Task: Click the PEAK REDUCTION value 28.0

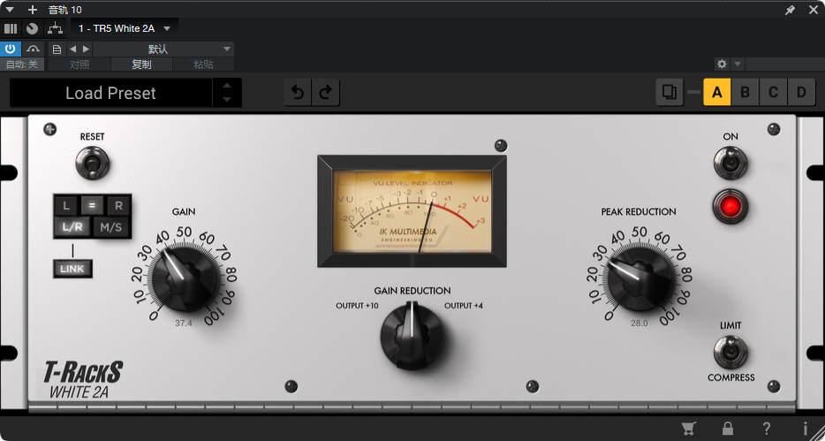Action: (640, 323)
